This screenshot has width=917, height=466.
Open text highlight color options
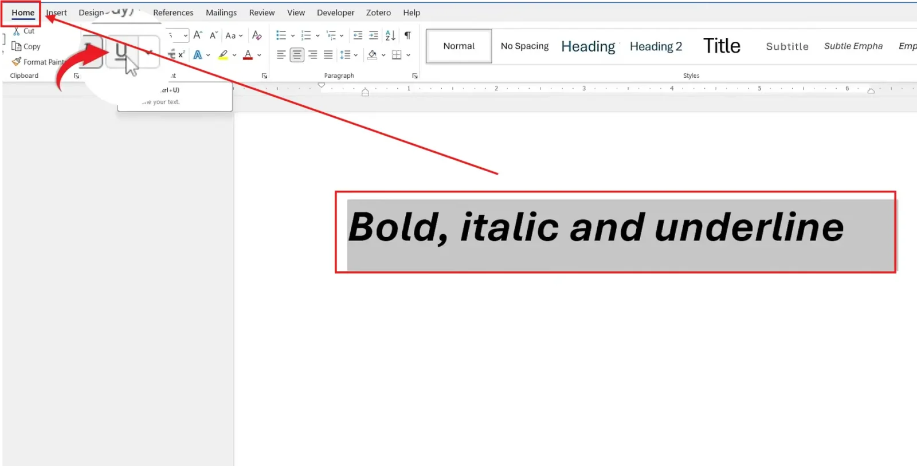234,55
